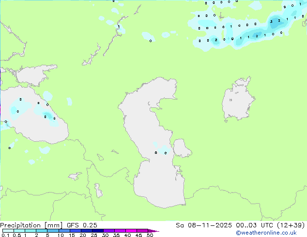The width and height of the screenshot is (307, 237).
Task: Select the 10–15 mm legend swatch
Action: coord(64,231)
